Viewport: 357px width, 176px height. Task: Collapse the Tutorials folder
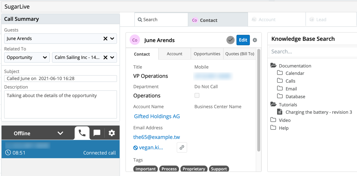(274, 104)
